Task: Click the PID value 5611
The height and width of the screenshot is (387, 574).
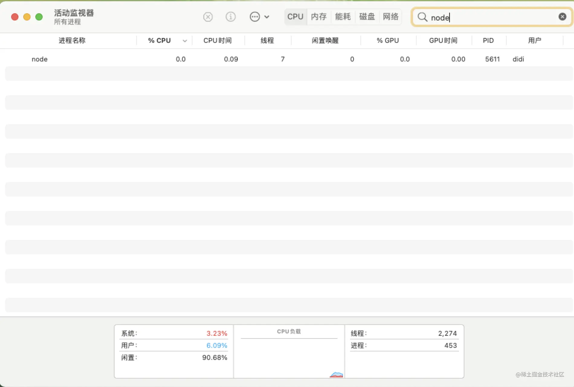Action: (x=492, y=59)
